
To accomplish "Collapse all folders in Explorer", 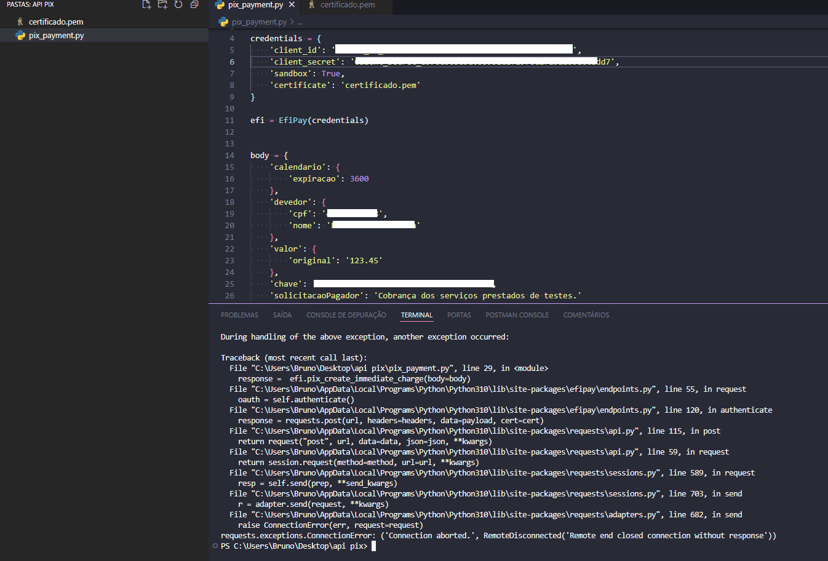I will tap(194, 4).
